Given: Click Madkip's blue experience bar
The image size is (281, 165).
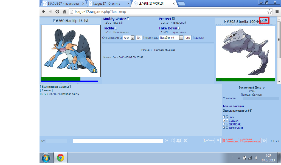Looking at the screenshot, I should (70, 81).
